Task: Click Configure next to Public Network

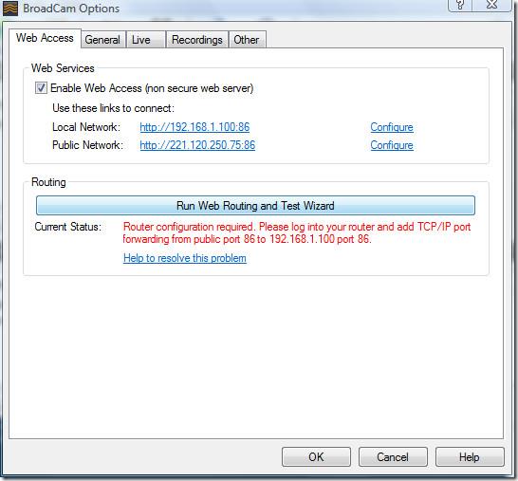Action: [x=392, y=145]
